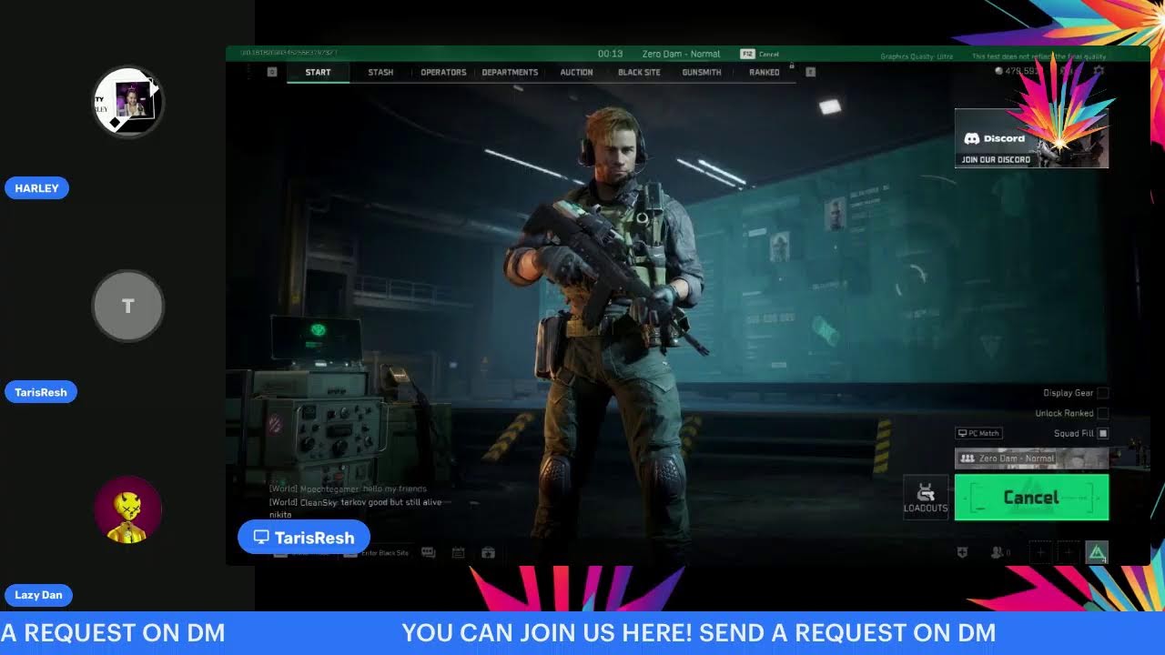Switch to the RANKED tab
The width and height of the screenshot is (1165, 655).
click(x=765, y=72)
